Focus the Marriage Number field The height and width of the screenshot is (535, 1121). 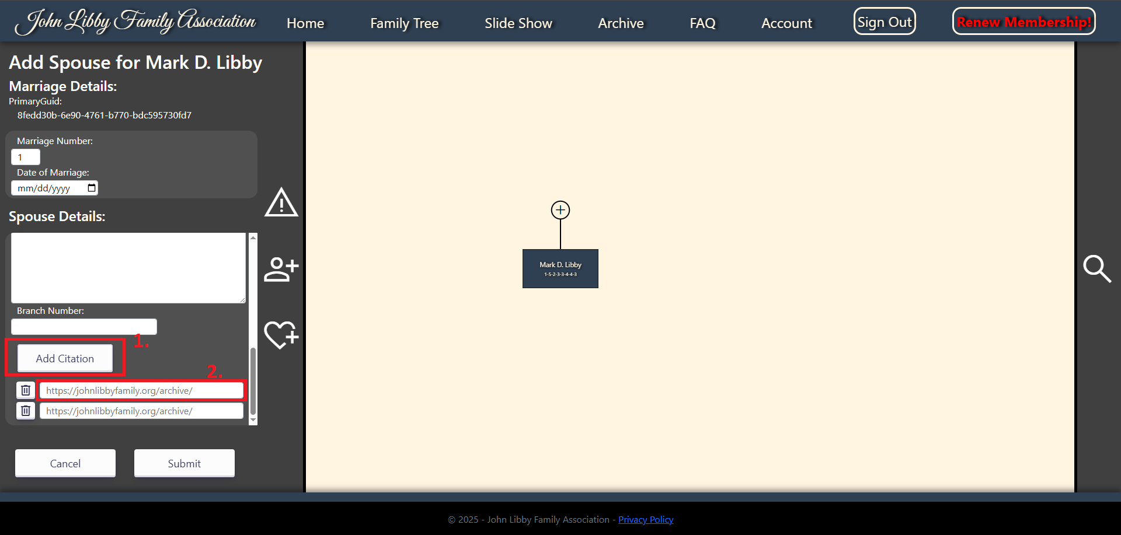pos(26,157)
